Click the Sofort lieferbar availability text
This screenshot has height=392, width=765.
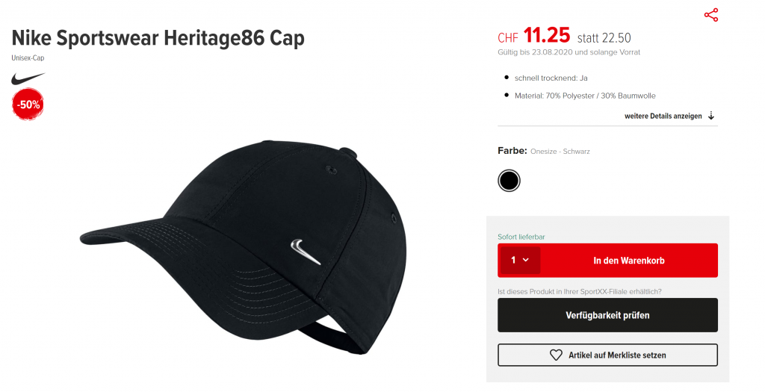point(521,237)
